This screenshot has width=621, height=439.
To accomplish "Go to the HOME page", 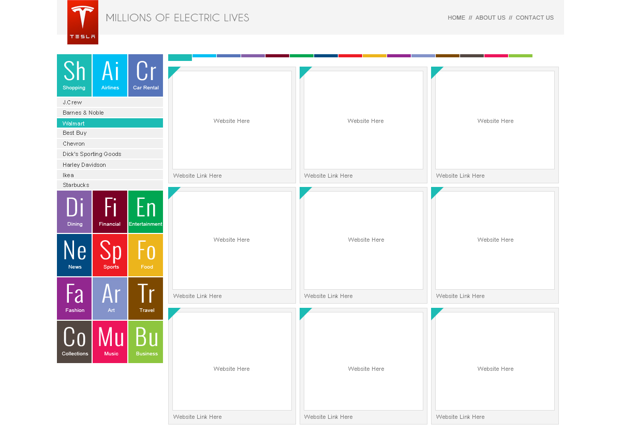I will click(456, 18).
